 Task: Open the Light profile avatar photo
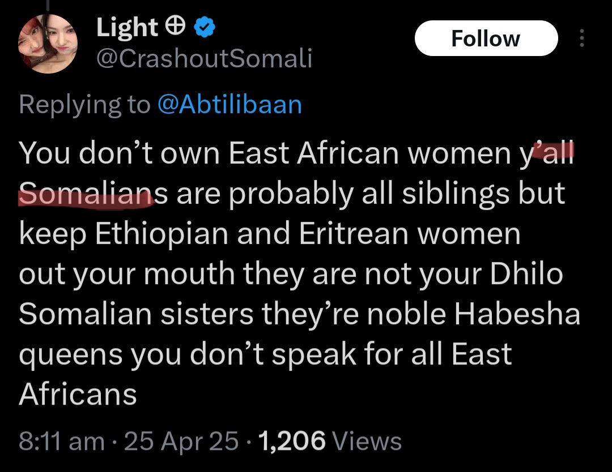[x=48, y=45]
